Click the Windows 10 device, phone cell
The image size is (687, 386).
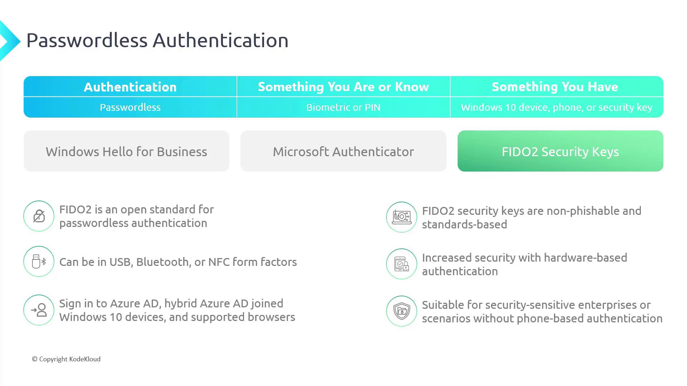[556, 107]
